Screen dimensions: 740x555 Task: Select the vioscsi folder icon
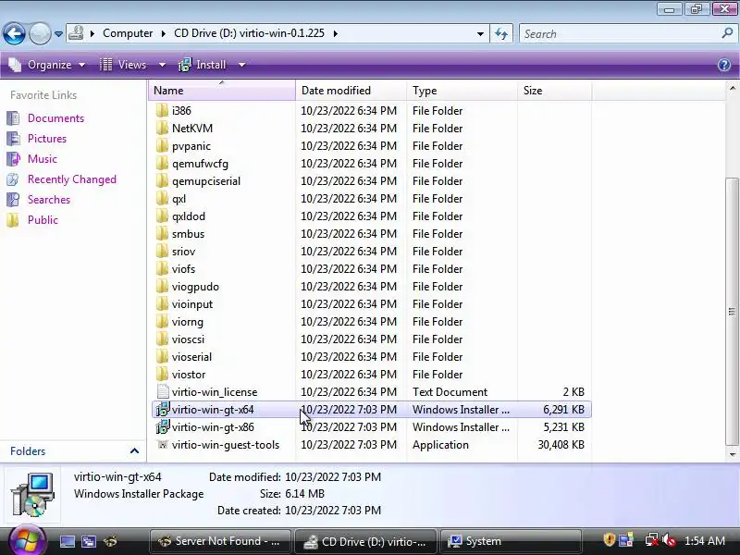click(162, 339)
